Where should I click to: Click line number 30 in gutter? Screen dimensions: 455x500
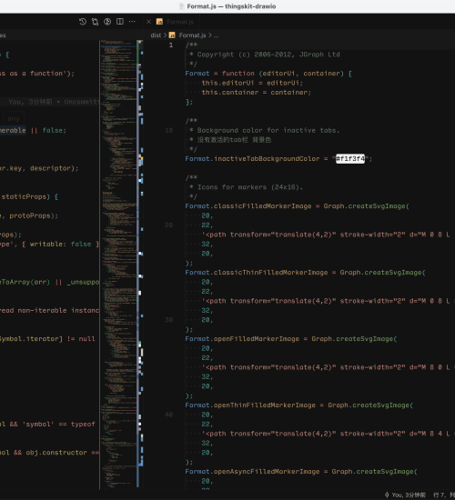point(169,320)
